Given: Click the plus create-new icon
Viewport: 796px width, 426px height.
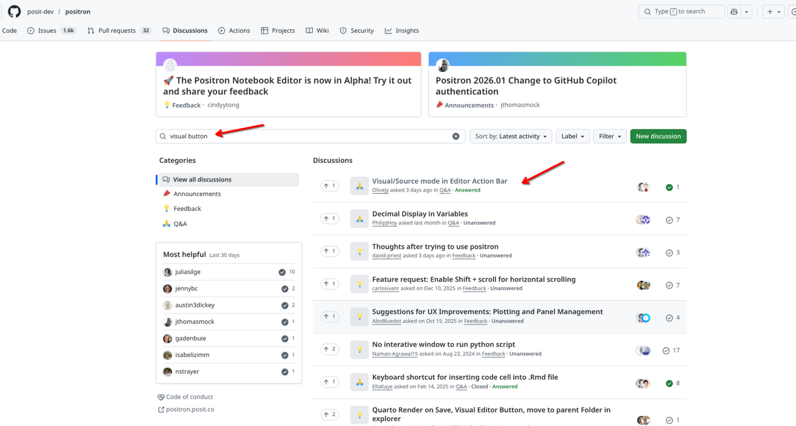Looking at the screenshot, I should pyautogui.click(x=770, y=12).
